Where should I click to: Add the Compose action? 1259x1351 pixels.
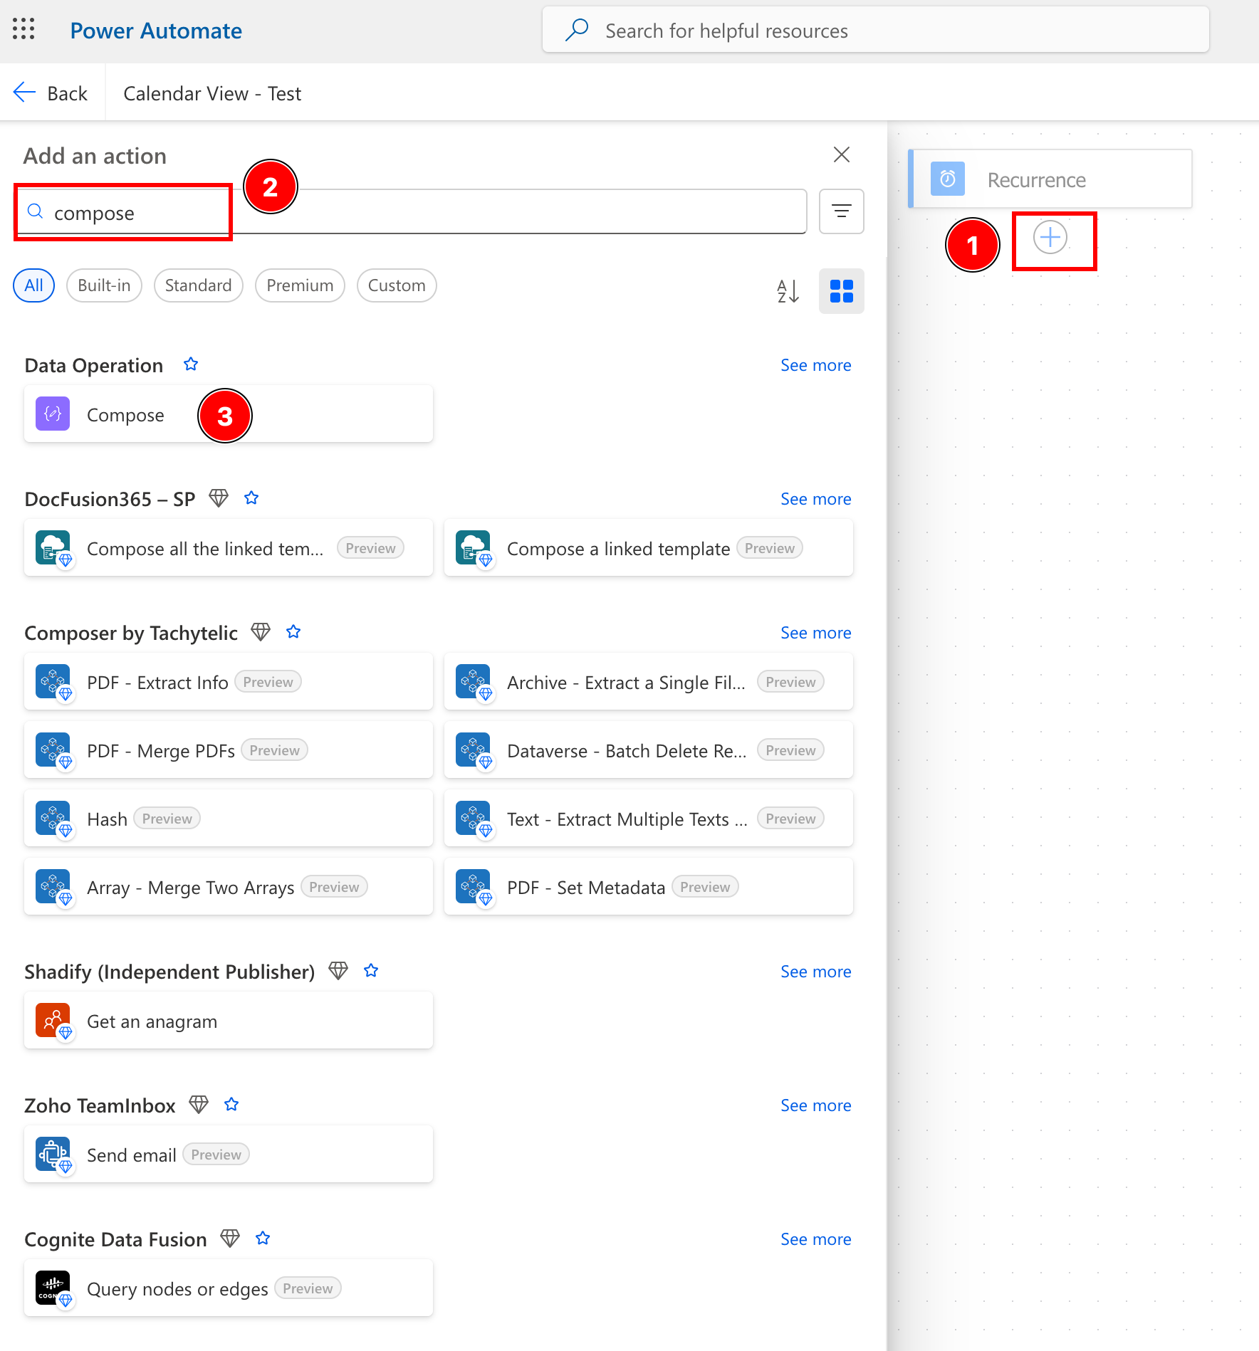(229, 414)
